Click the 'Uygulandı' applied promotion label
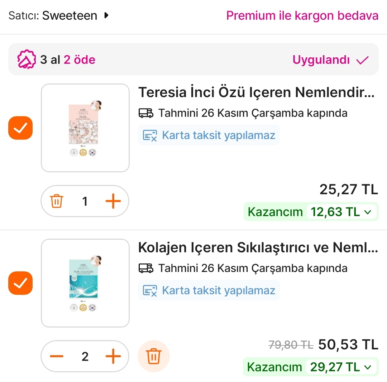 320,60
